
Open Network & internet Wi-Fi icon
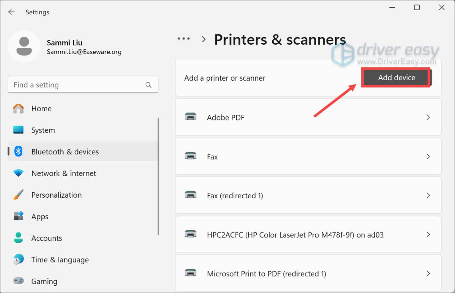pyautogui.click(x=18, y=173)
